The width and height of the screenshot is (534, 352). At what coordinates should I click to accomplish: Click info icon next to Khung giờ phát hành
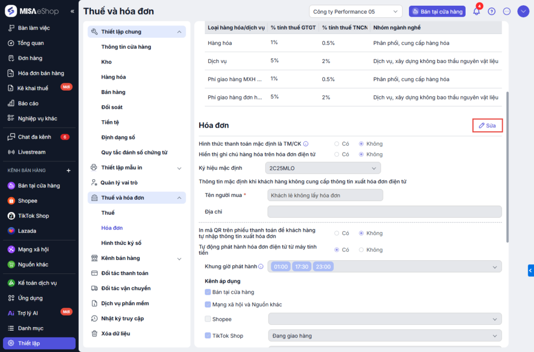point(261,267)
